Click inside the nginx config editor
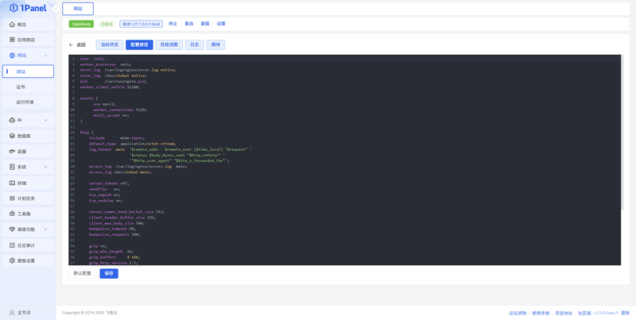 pos(344,160)
